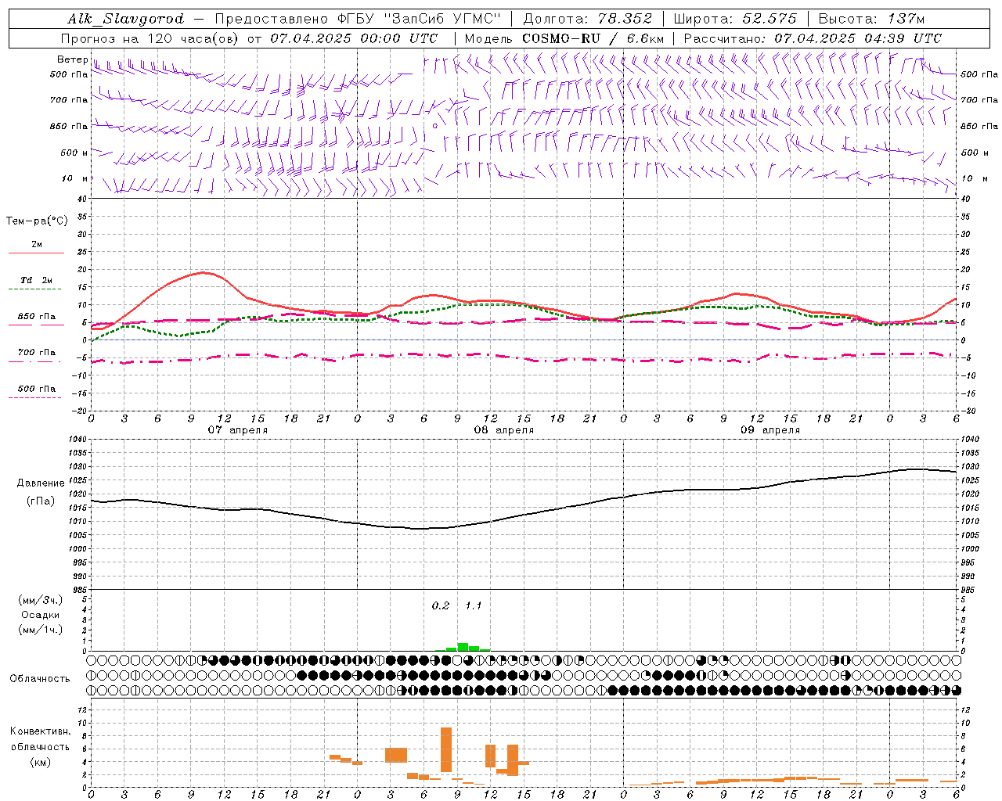The height and width of the screenshot is (801, 1002).
Task: Click Рассчитано: 07.04.2025 04:39 UTC timestamp
Action: pos(813,38)
